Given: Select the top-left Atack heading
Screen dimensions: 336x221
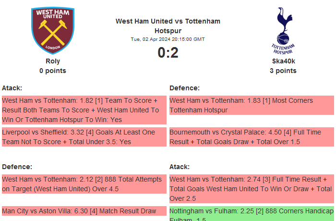Looking at the screenshot, I should click(12, 88).
